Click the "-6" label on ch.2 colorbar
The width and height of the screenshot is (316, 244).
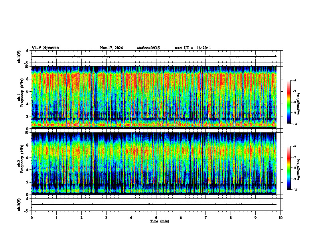click(x=294, y=146)
